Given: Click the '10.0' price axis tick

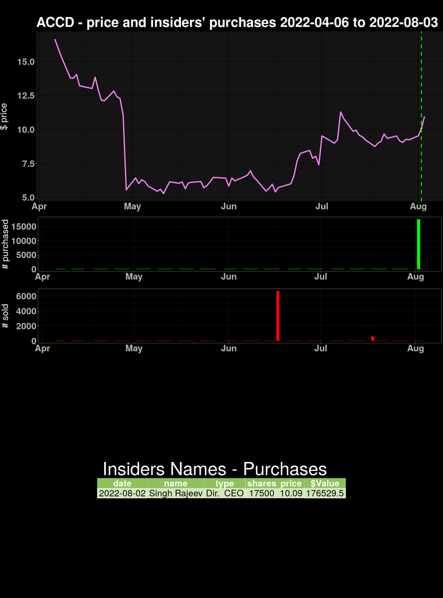Looking at the screenshot, I should (25, 130).
